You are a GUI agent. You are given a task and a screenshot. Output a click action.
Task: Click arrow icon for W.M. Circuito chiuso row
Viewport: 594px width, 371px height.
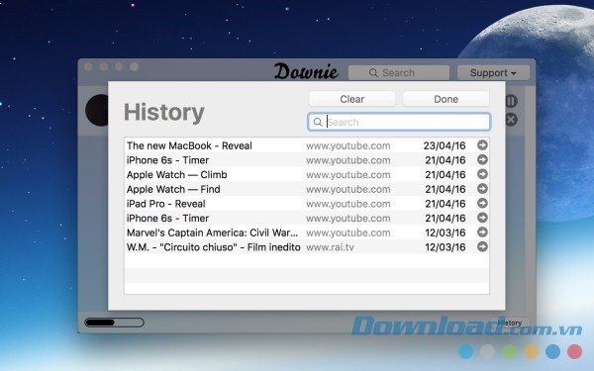click(x=482, y=246)
